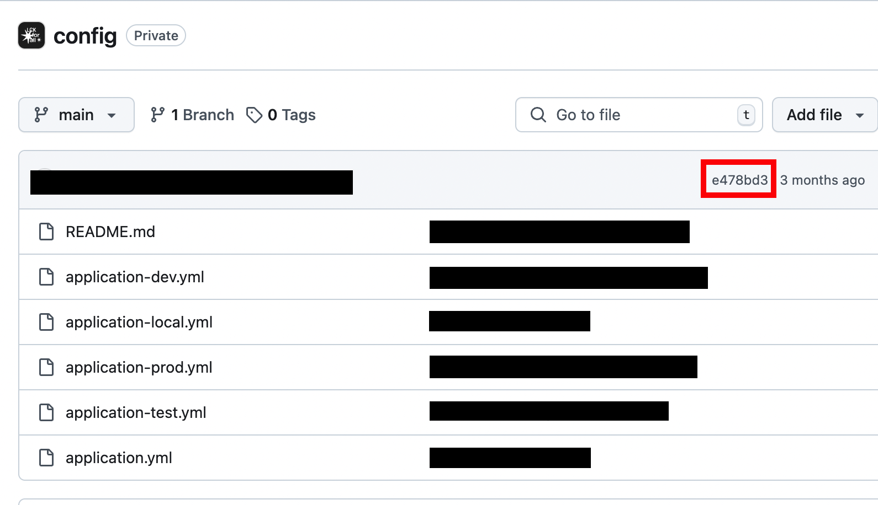This screenshot has width=878, height=505.
Task: Open application-prod.yml file
Action: [x=139, y=367]
